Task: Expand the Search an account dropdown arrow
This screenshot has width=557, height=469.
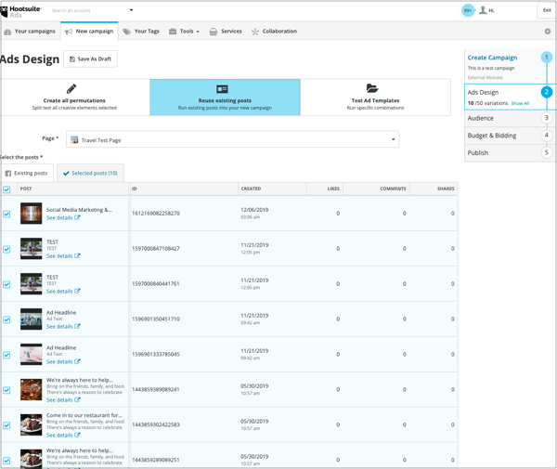Action: pos(131,10)
